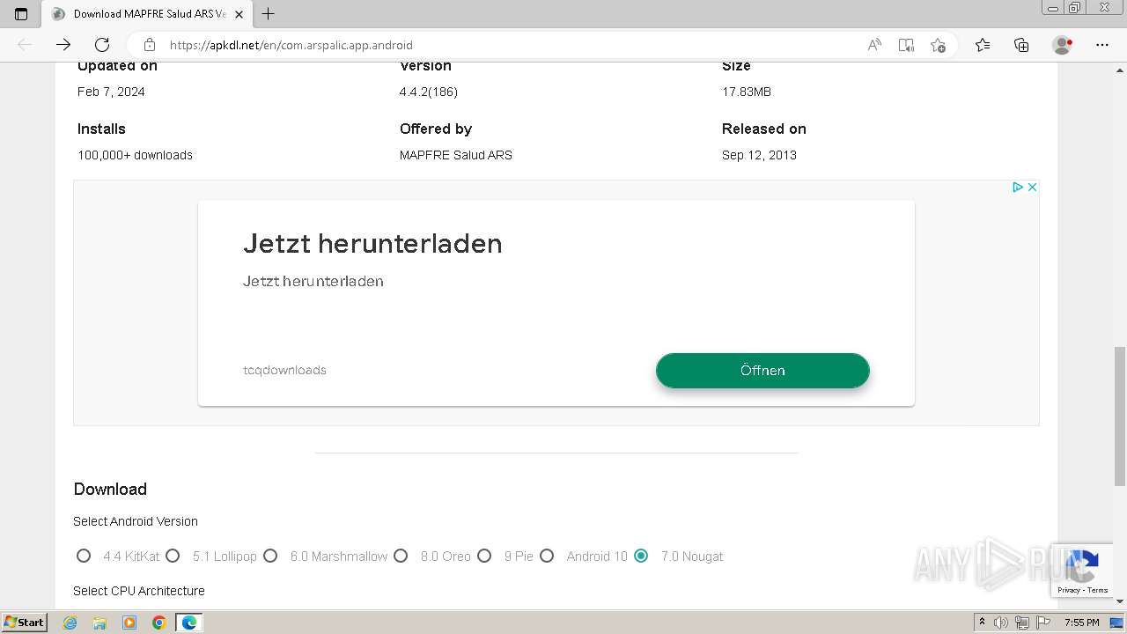Click reCAPTCHA Privacy link
Image resolution: width=1127 pixels, height=634 pixels.
pyautogui.click(x=1069, y=590)
